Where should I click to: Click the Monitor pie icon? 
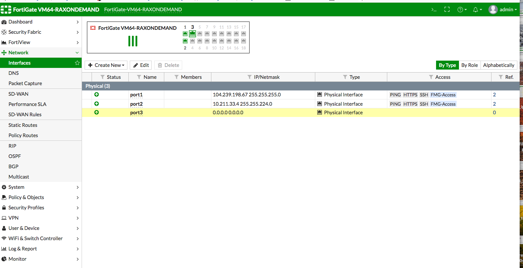click(x=4, y=259)
